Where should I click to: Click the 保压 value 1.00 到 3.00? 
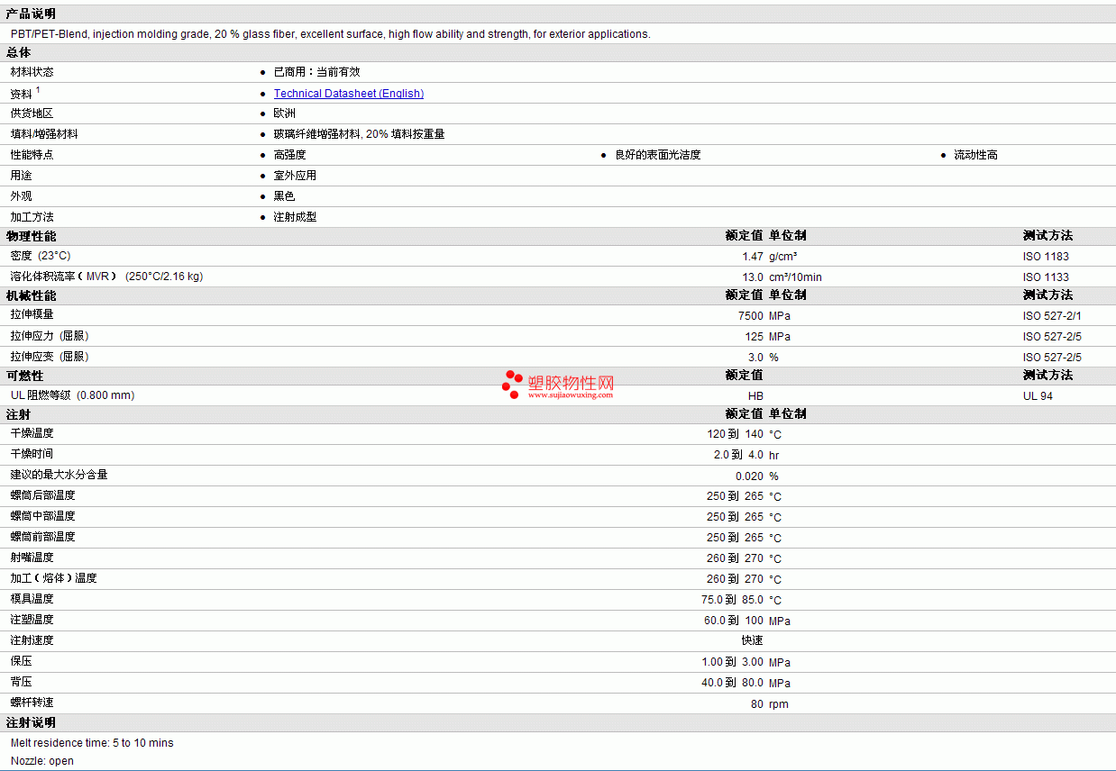click(x=732, y=662)
